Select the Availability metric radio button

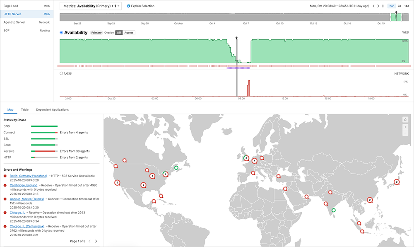(x=61, y=32)
